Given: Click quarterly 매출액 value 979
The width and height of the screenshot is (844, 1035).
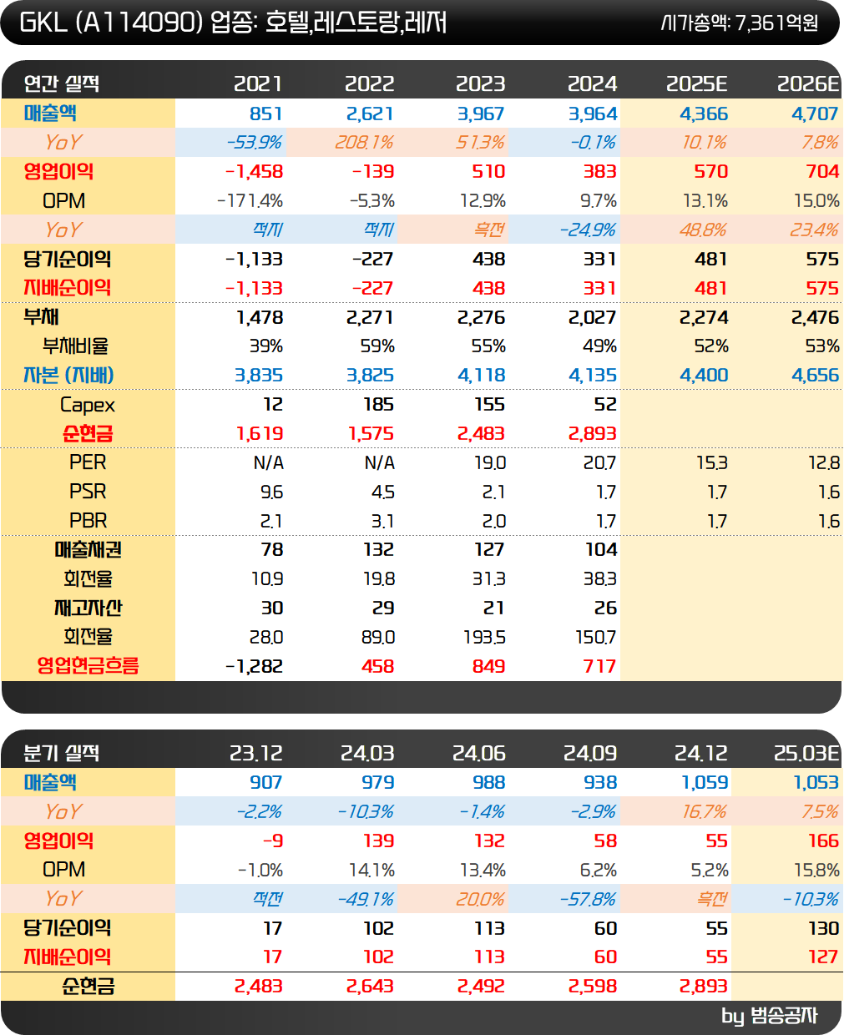Looking at the screenshot, I should (x=377, y=783).
